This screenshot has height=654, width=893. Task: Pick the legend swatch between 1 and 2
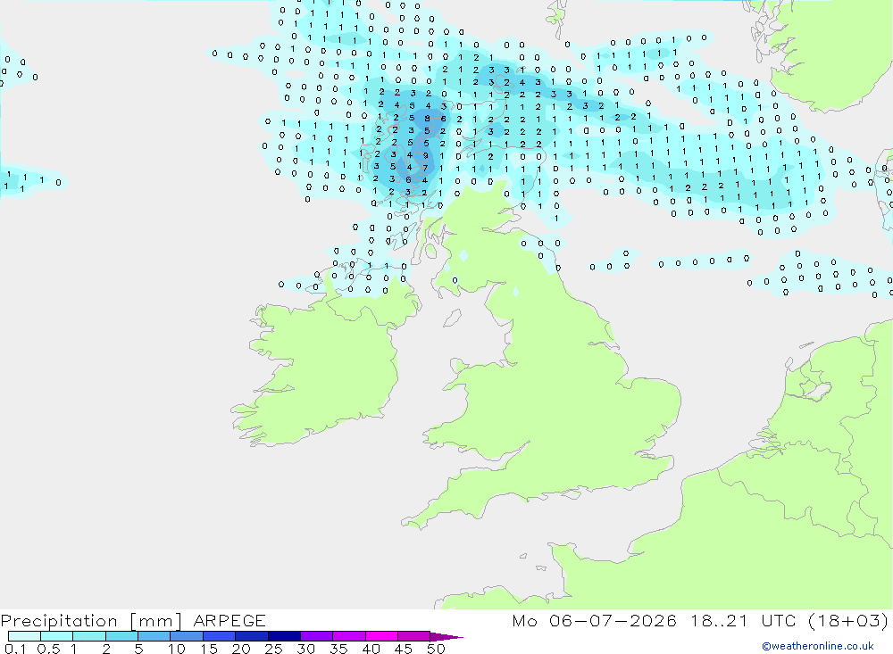[x=89, y=636]
